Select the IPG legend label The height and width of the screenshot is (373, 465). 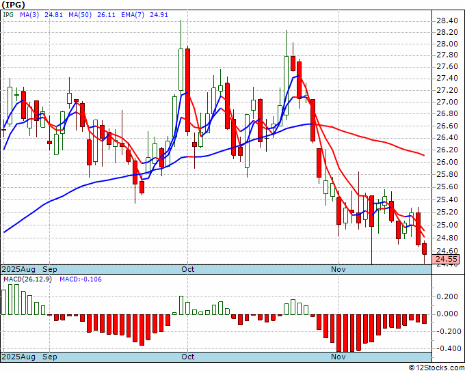coord(8,14)
